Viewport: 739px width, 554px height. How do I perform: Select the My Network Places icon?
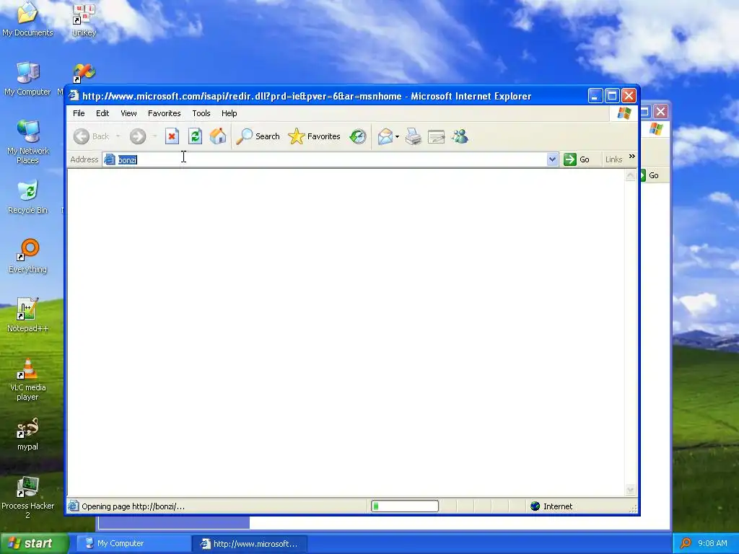pyautogui.click(x=27, y=142)
